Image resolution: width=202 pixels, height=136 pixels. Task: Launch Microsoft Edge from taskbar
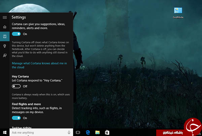88,132
